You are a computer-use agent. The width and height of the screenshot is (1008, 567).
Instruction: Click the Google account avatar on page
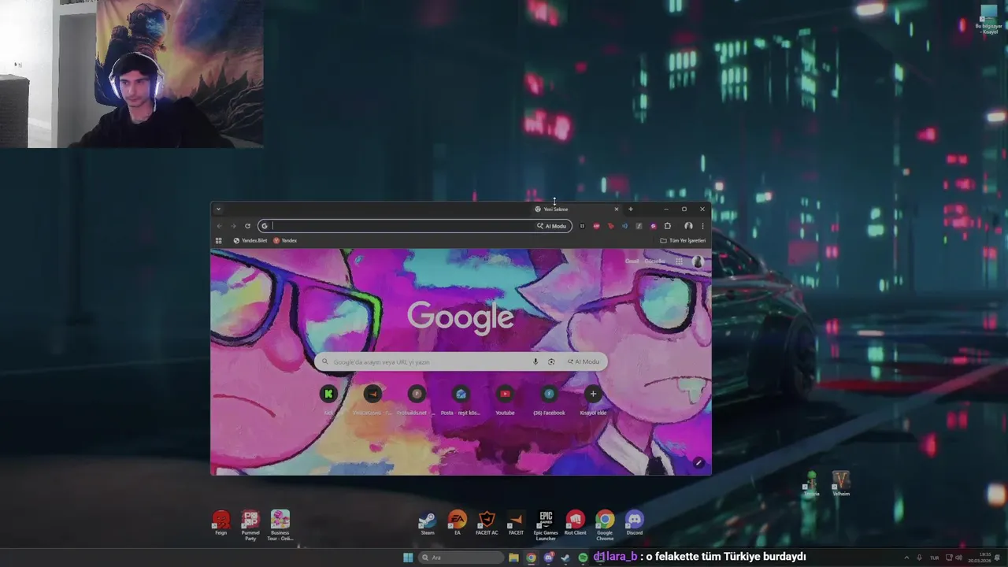tap(698, 261)
